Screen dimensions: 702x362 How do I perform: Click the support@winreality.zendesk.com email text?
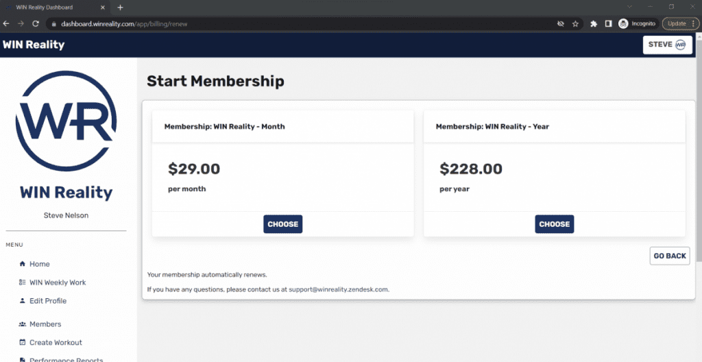point(339,289)
